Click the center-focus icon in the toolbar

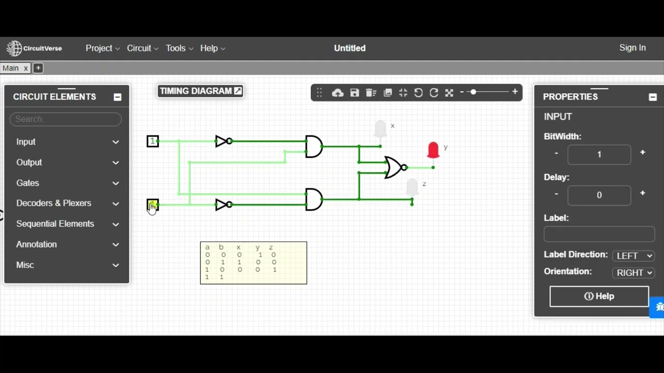tap(403, 92)
